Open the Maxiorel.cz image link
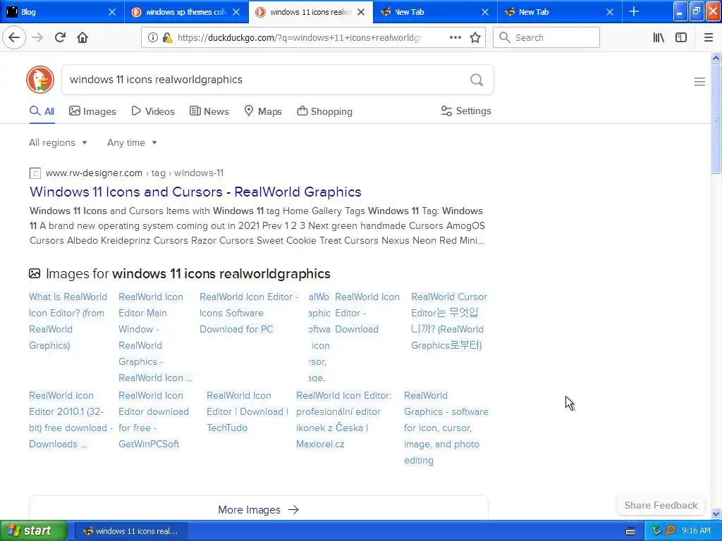This screenshot has width=722, height=541. click(343, 420)
